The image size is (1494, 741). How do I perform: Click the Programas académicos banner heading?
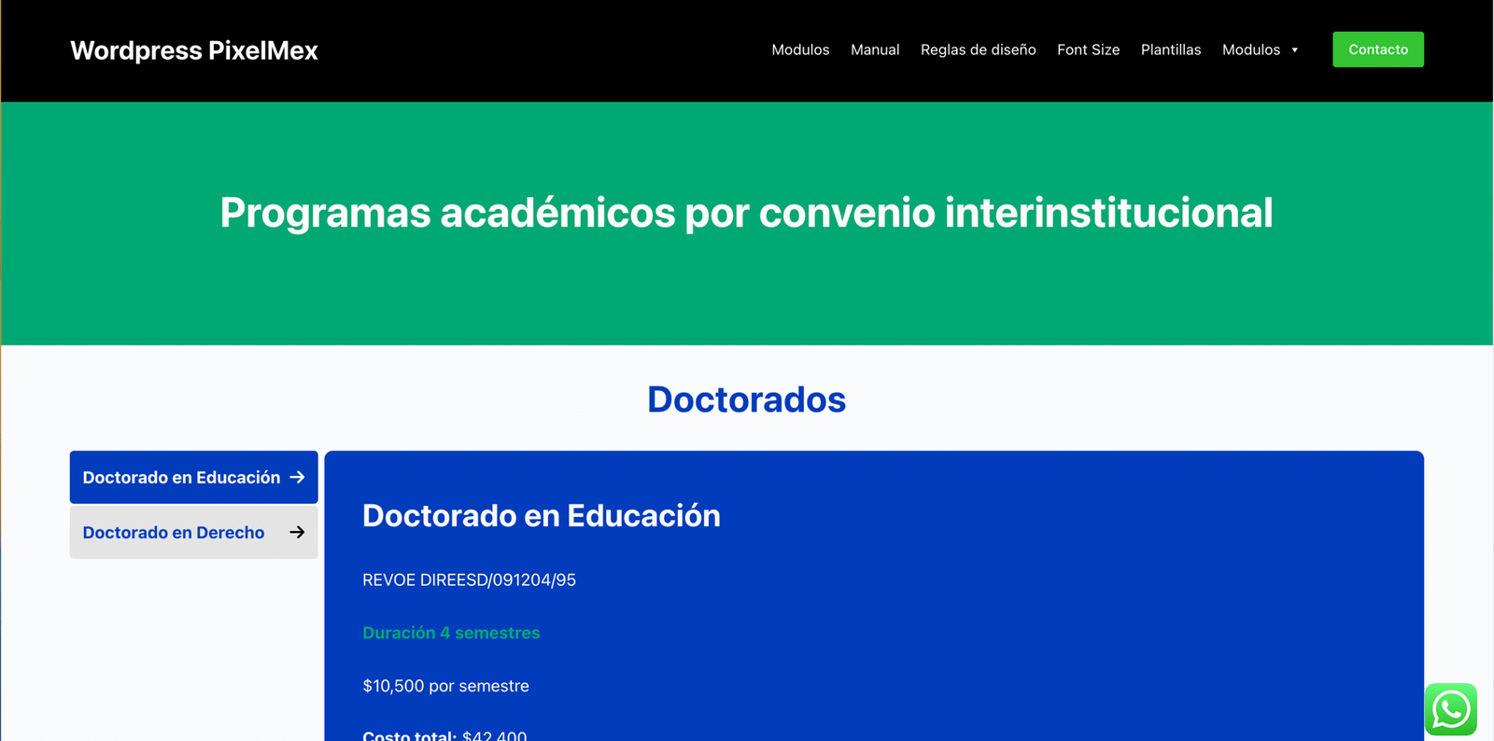(x=746, y=213)
